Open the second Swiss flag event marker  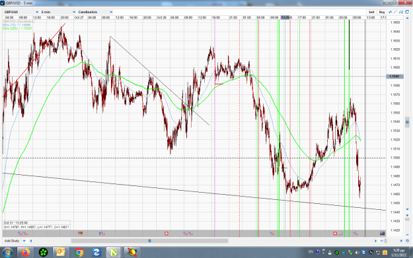(x=335, y=234)
